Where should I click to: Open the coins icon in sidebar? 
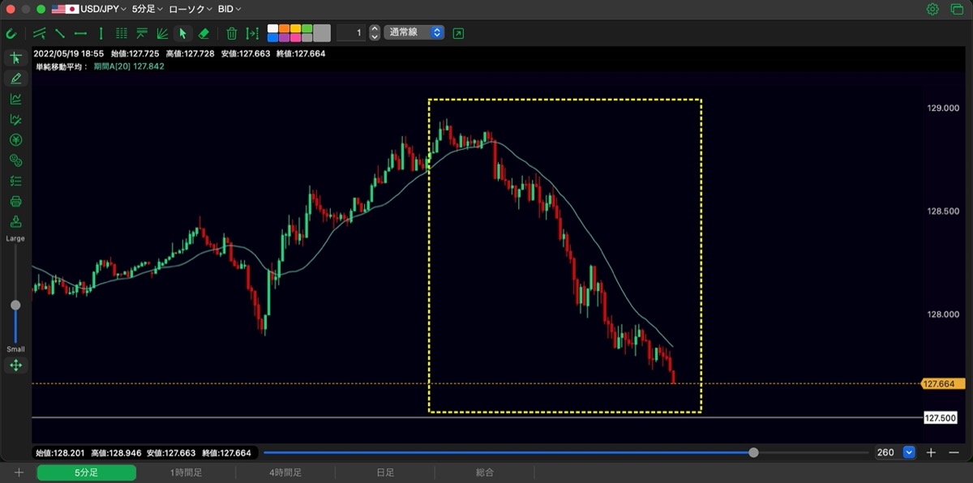[x=15, y=160]
